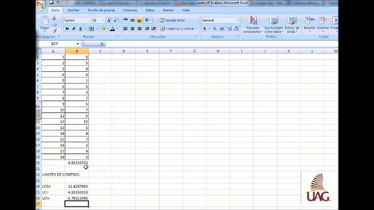Screen dimensions: 374x210
Task: Click the insert function fx icon
Action: click(102, 44)
